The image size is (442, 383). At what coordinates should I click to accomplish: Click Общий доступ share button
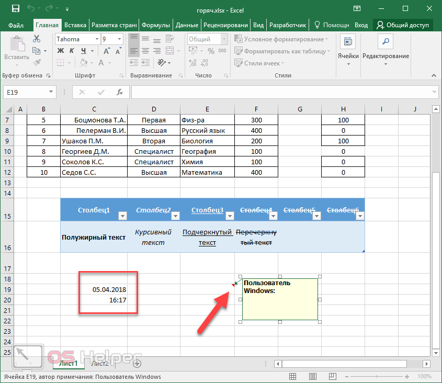click(403, 25)
